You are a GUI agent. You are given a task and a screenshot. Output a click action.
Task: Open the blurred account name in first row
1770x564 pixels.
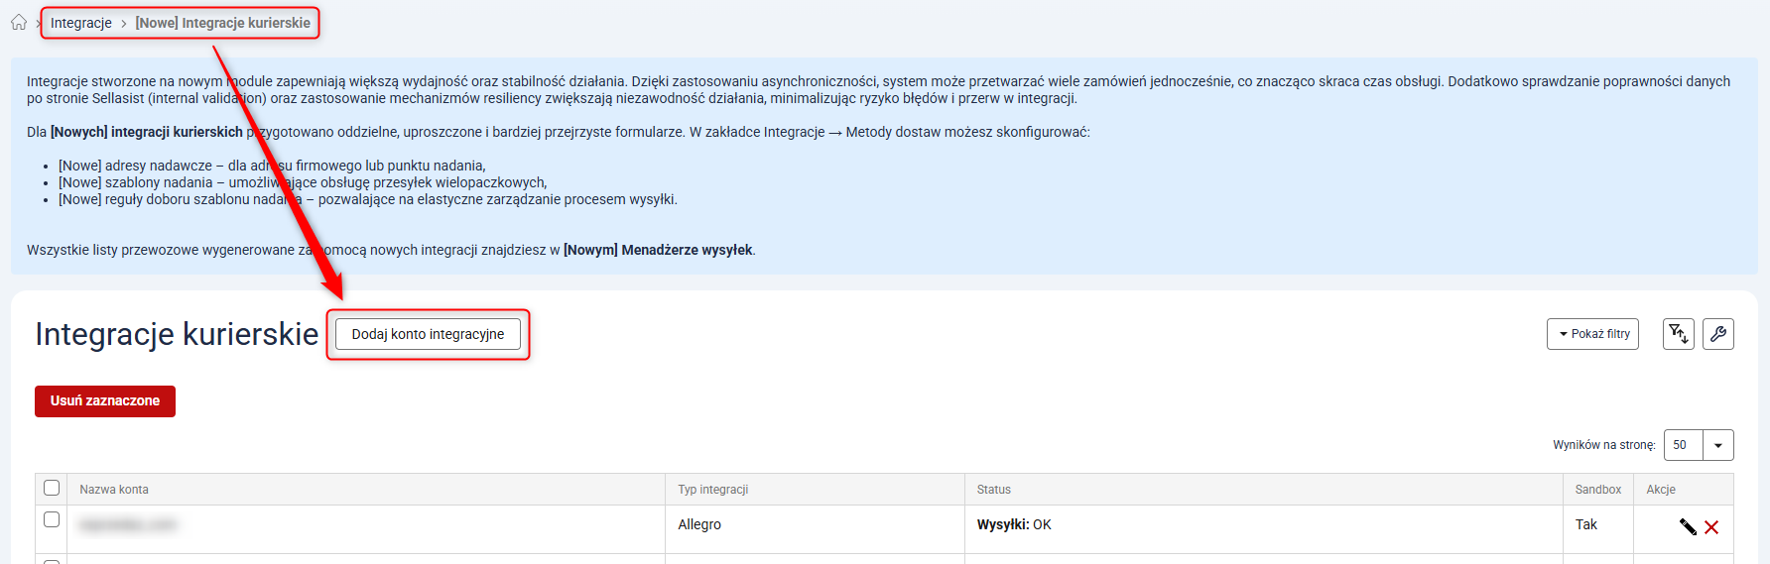(128, 524)
